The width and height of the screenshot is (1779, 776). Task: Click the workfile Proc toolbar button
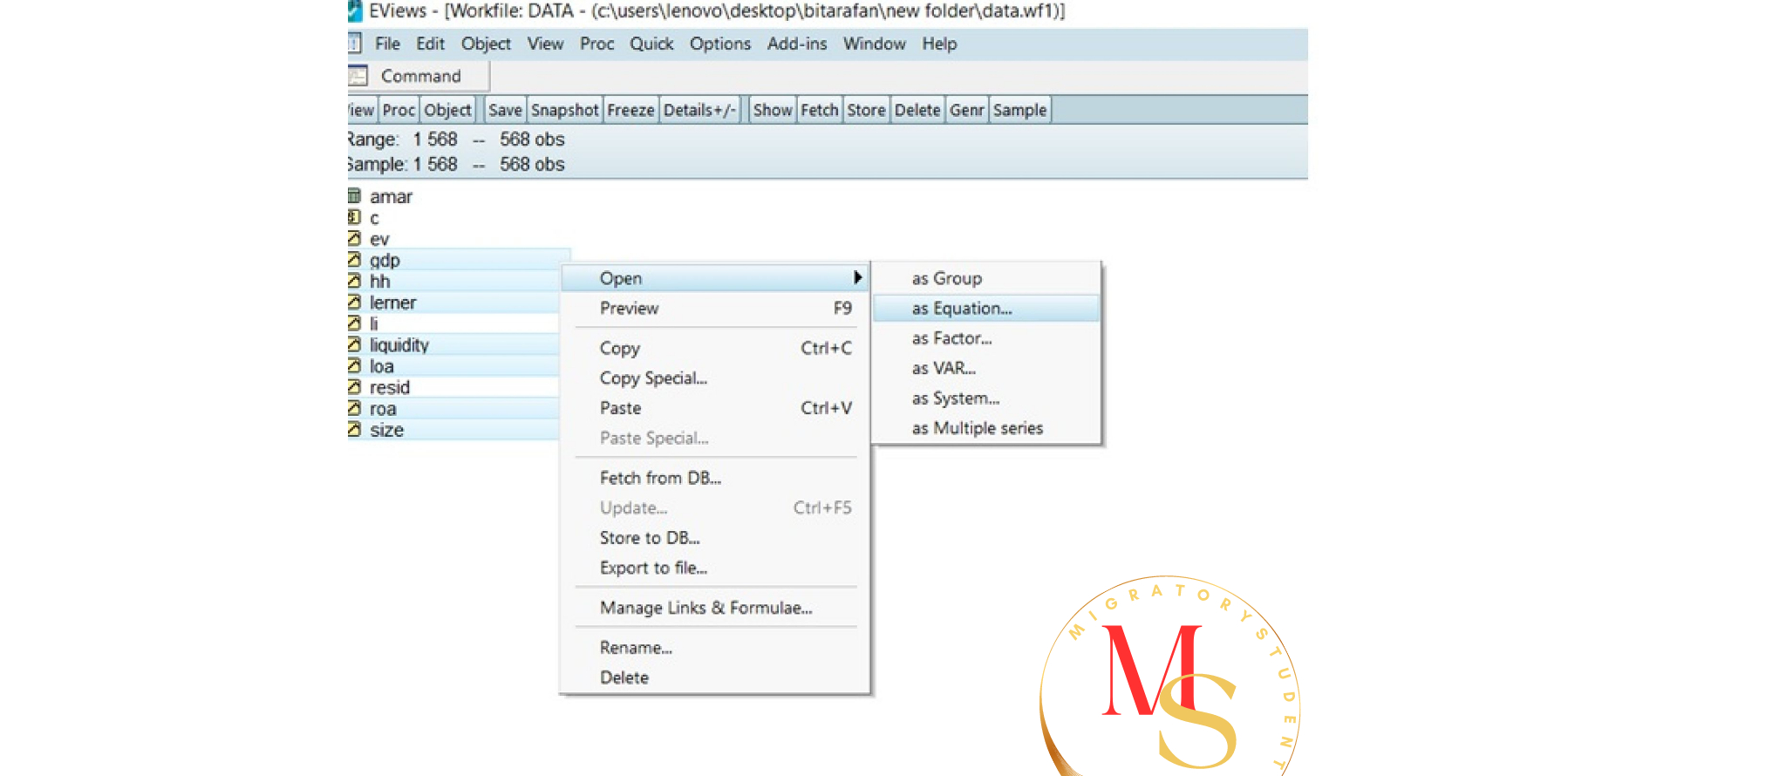point(399,110)
